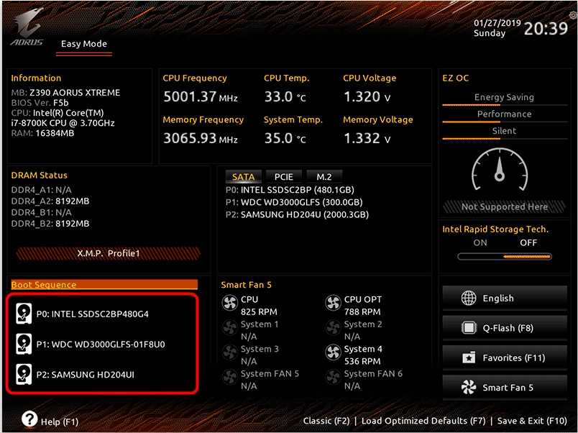
Task: Open Favorites (F11)
Action: 505,357
